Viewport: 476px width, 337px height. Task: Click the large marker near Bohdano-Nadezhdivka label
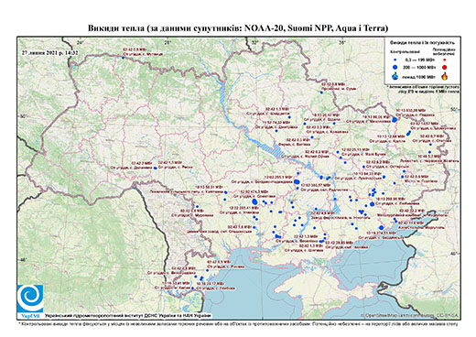click(297, 181)
